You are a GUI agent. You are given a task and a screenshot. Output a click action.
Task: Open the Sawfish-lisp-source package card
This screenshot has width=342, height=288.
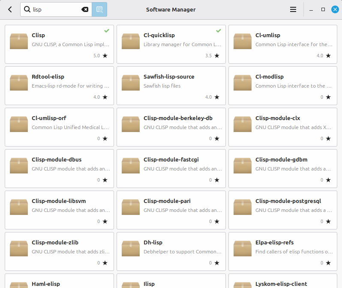171,86
